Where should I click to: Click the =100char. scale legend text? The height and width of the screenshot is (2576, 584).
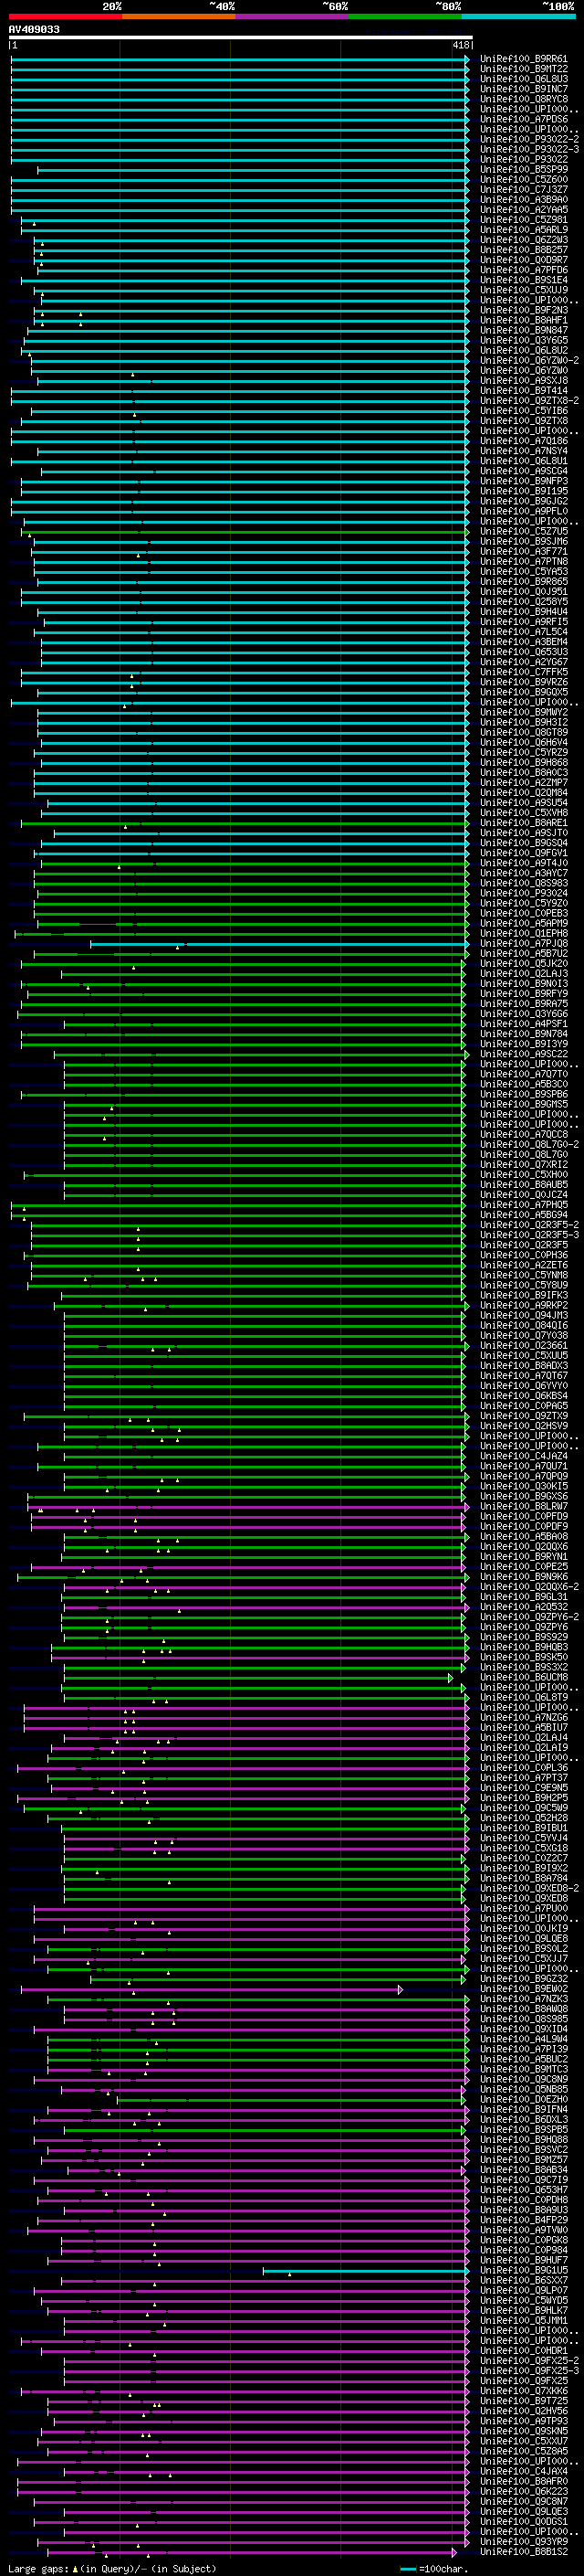point(443,2568)
